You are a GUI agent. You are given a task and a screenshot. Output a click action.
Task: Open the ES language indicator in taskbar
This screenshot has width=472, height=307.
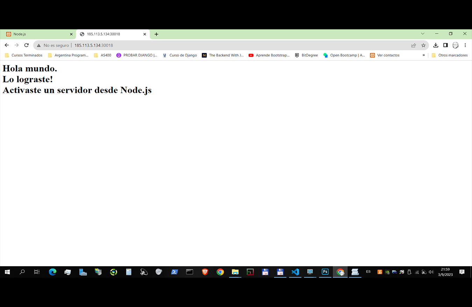tap(368, 272)
